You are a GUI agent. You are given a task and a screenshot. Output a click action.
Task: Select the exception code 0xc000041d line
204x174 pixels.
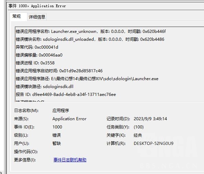point(37,47)
